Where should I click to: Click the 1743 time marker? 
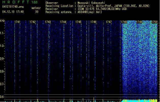(48, 22)
